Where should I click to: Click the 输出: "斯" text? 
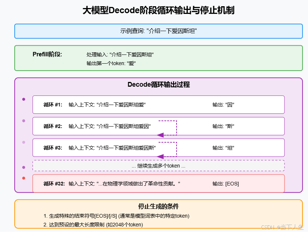pyautogui.click(x=223, y=126)
